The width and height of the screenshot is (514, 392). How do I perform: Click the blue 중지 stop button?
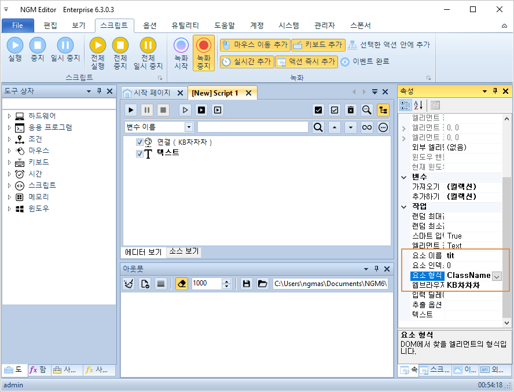38,49
